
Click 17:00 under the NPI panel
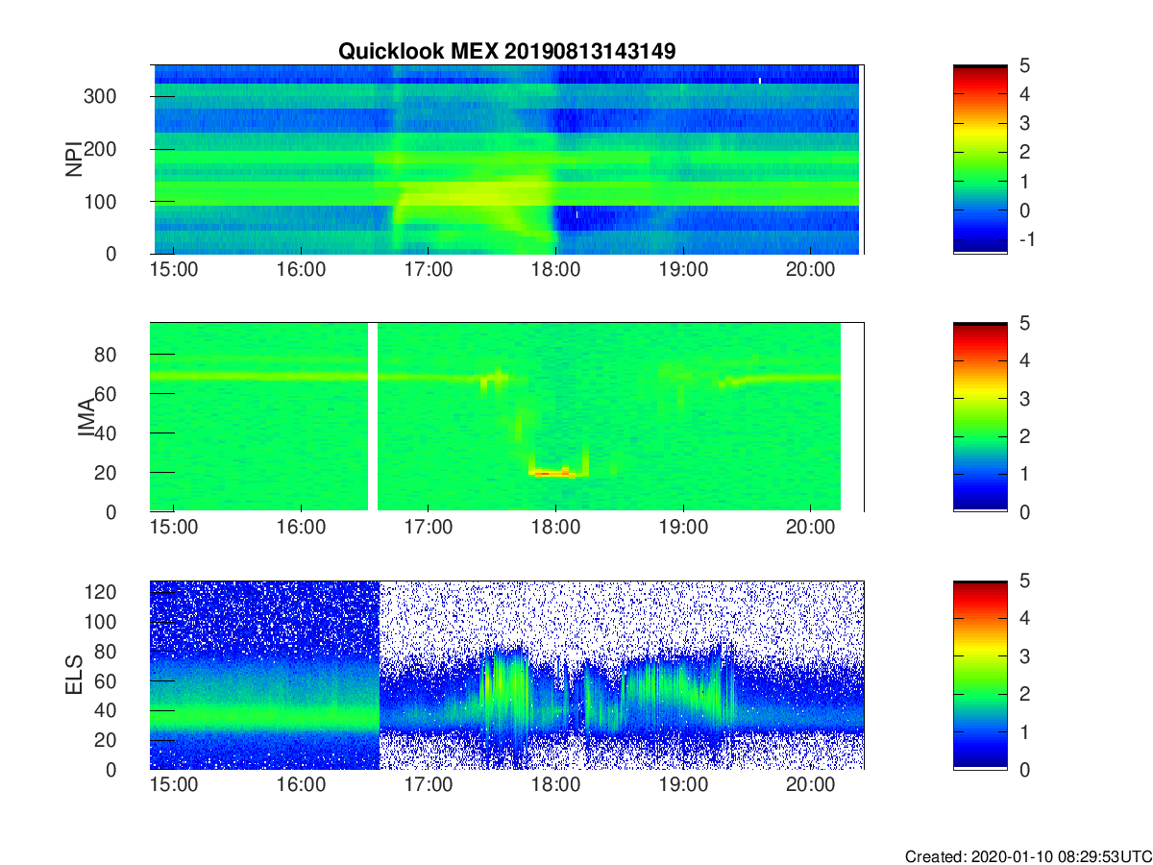[429, 271]
